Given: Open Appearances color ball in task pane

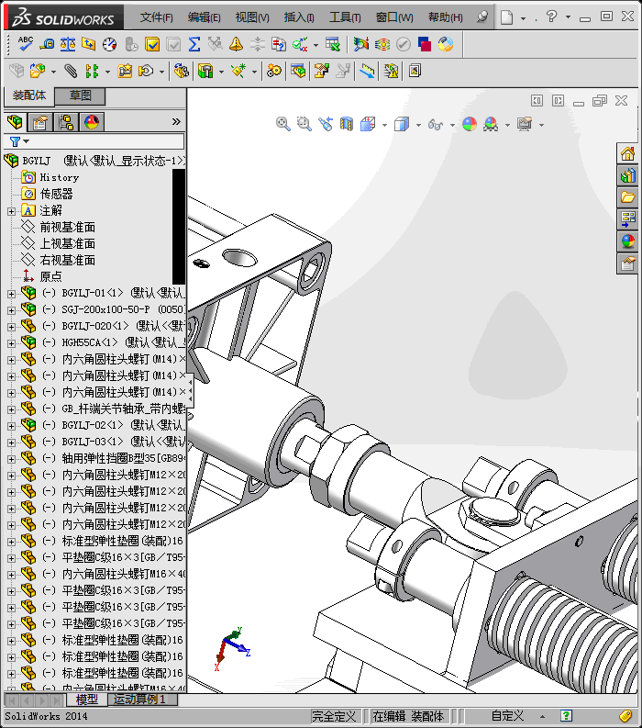Looking at the screenshot, I should point(627,241).
